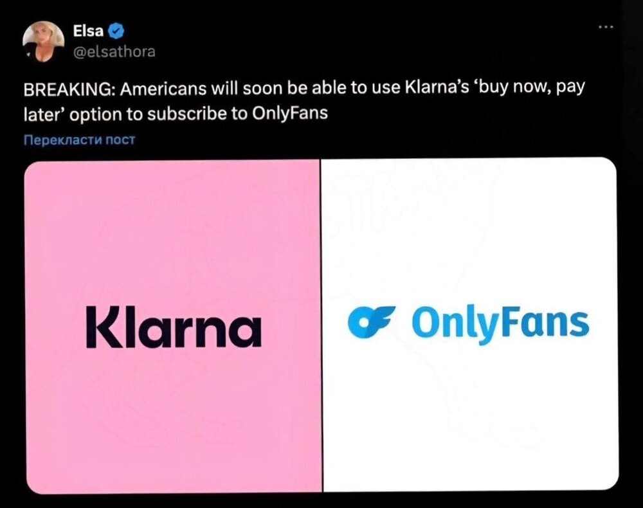Click the black Klarna wordmark logo

pos(174,327)
